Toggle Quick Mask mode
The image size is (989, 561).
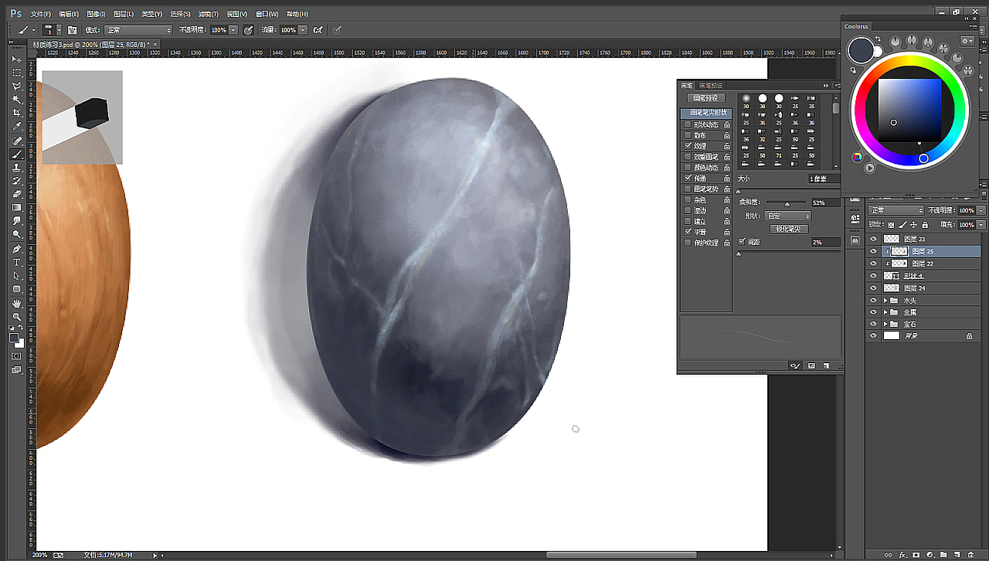pyautogui.click(x=17, y=356)
